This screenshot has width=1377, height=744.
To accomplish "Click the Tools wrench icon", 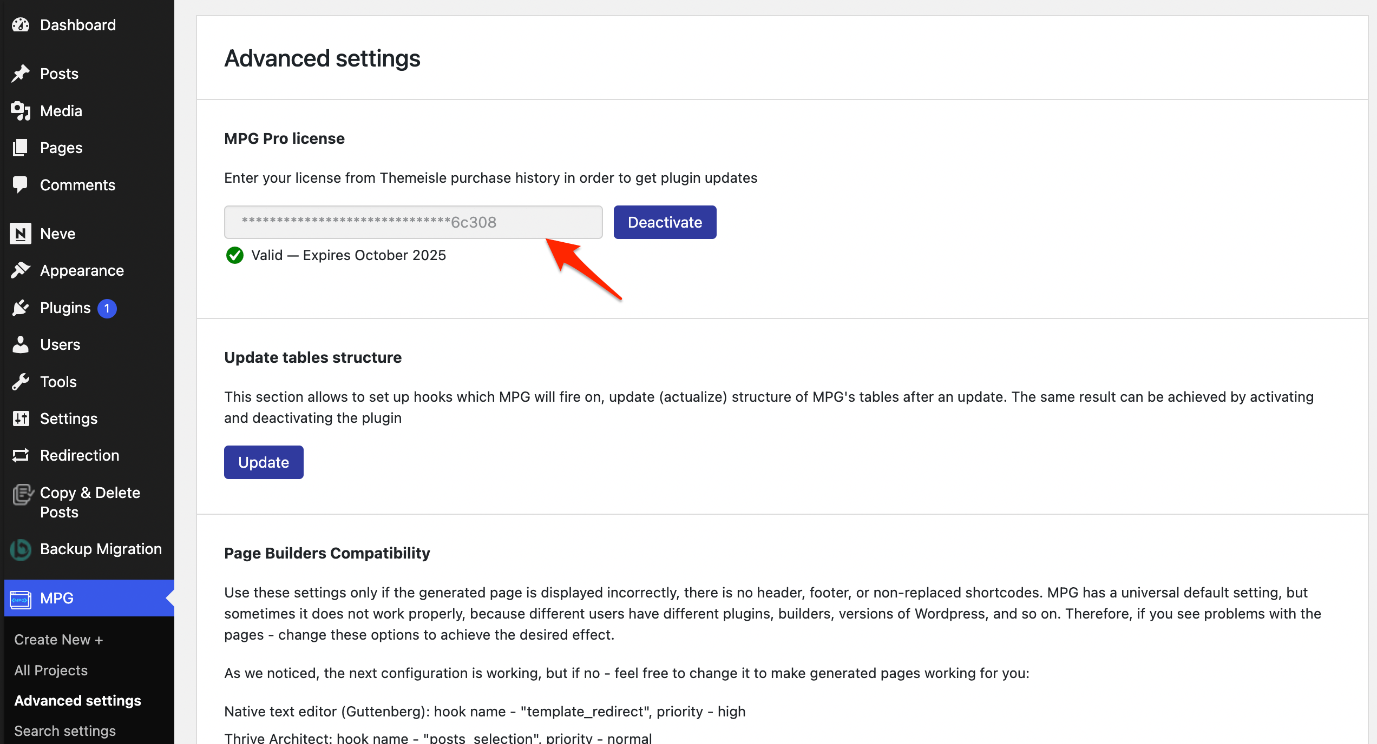I will coord(21,382).
